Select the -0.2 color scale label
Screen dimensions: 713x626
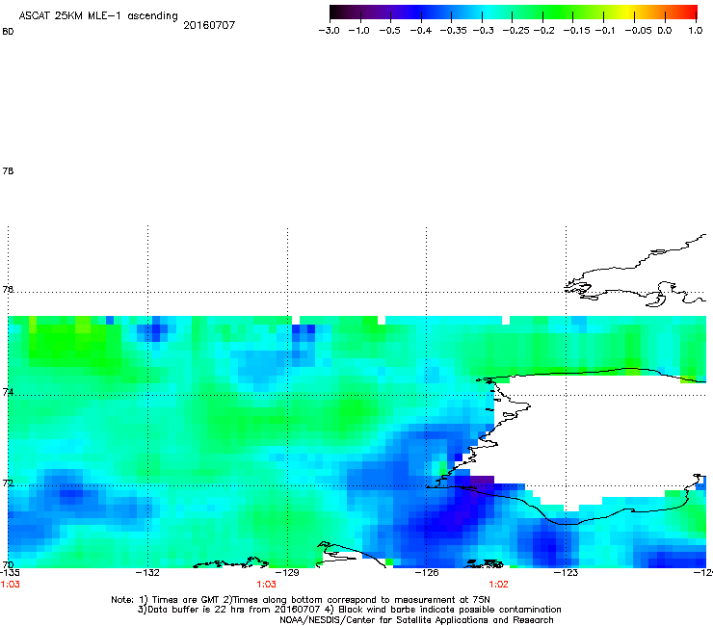543,31
